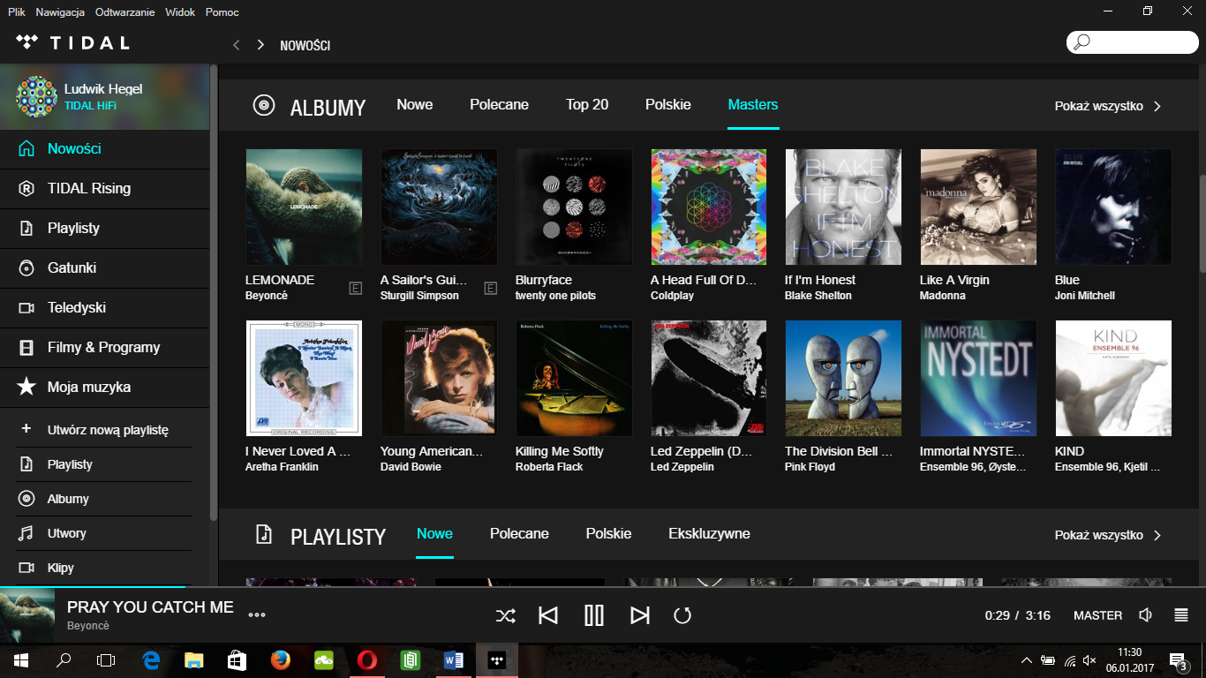Click the track progress bar above now playing
The height and width of the screenshot is (678, 1206).
[x=603, y=586]
